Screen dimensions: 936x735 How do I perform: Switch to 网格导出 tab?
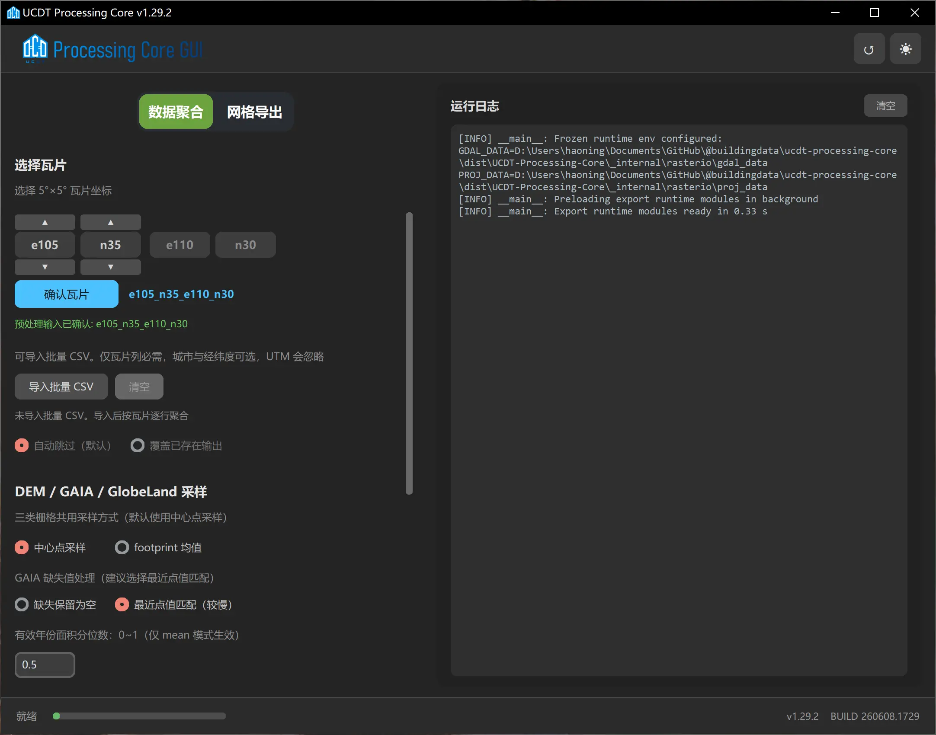pos(254,112)
